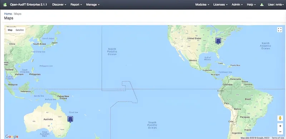This screenshot has width=286, height=139.
Task: Click the Google logo on map
Action: [12, 137]
